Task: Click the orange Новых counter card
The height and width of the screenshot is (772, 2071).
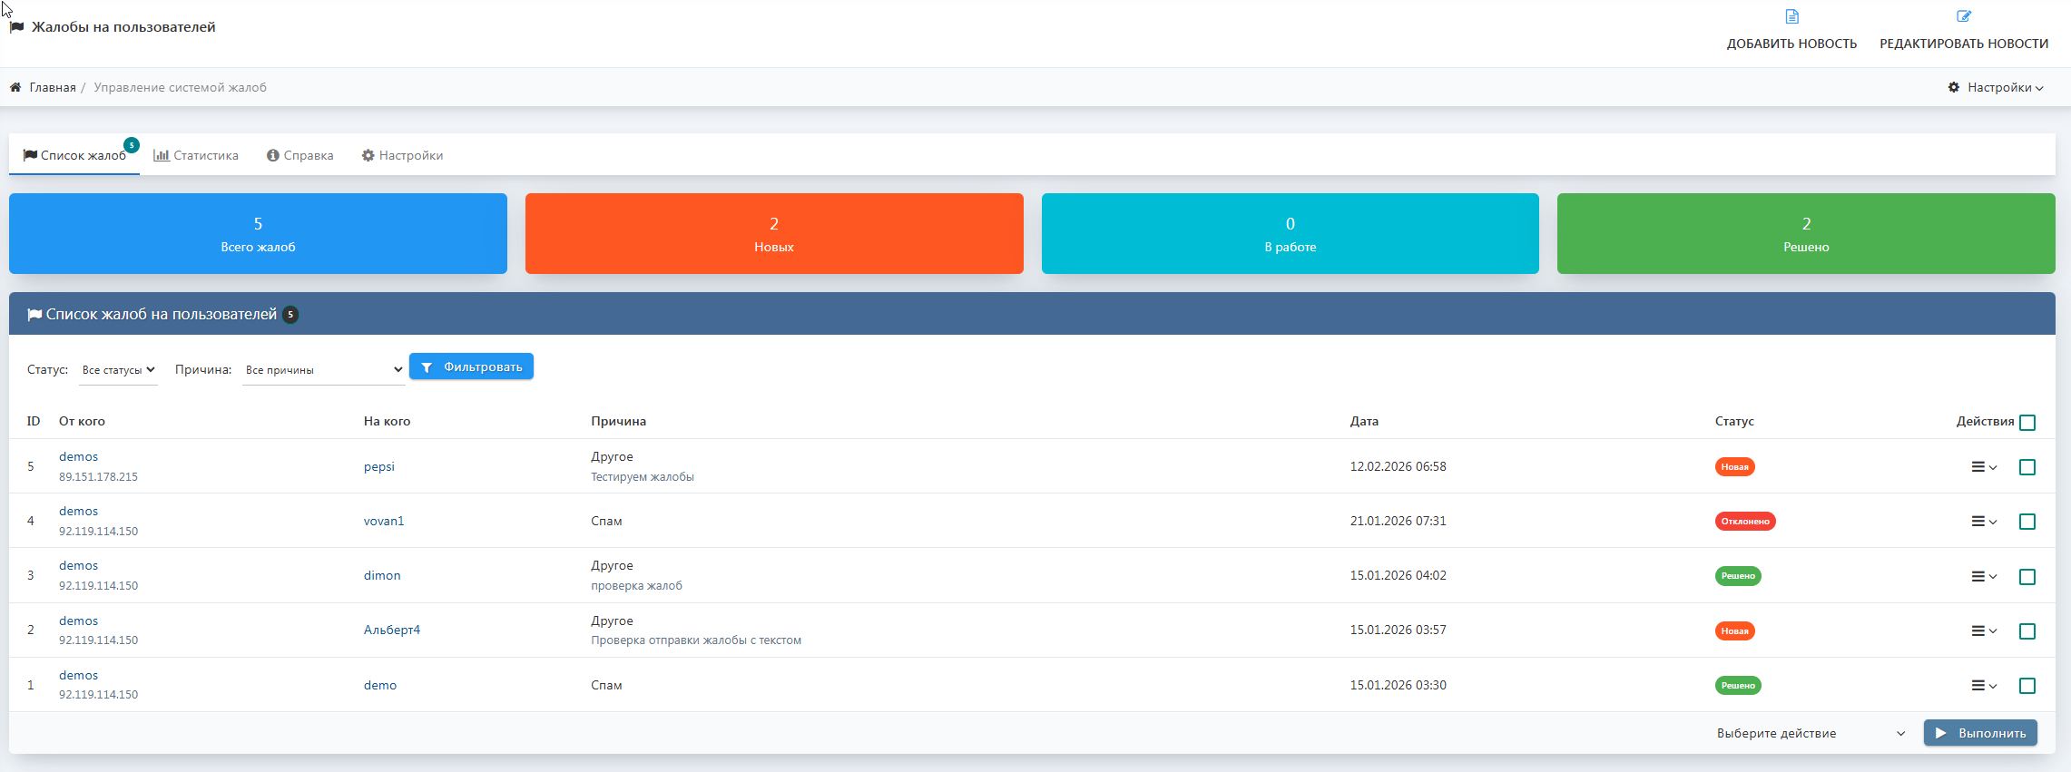Action: (773, 234)
